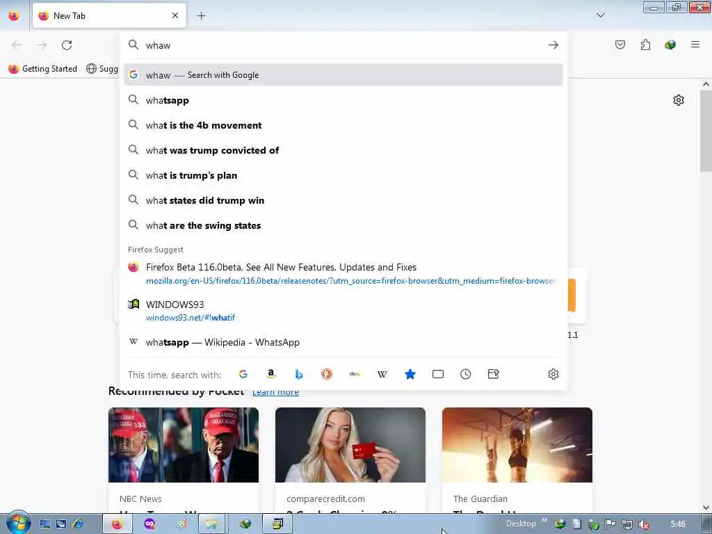712x534 pixels.
Task: Click the Reload page button
Action: 67,45
